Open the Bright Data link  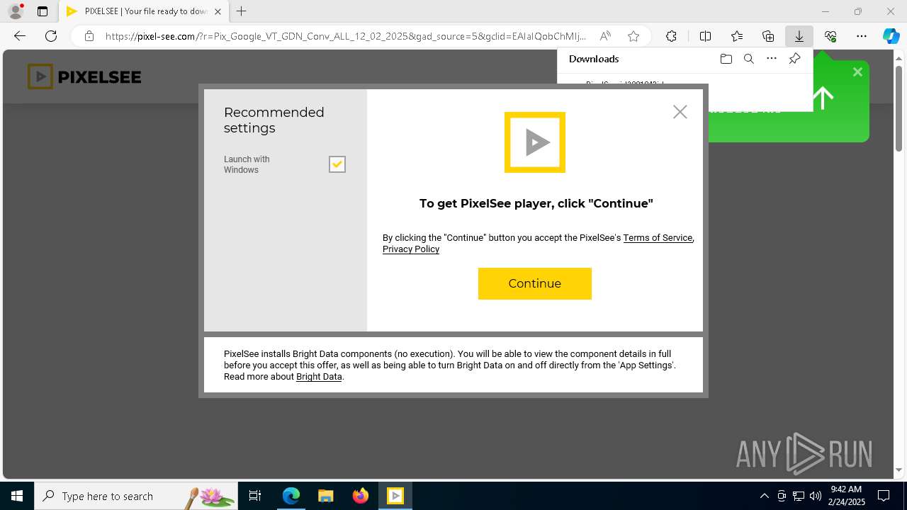(x=319, y=377)
